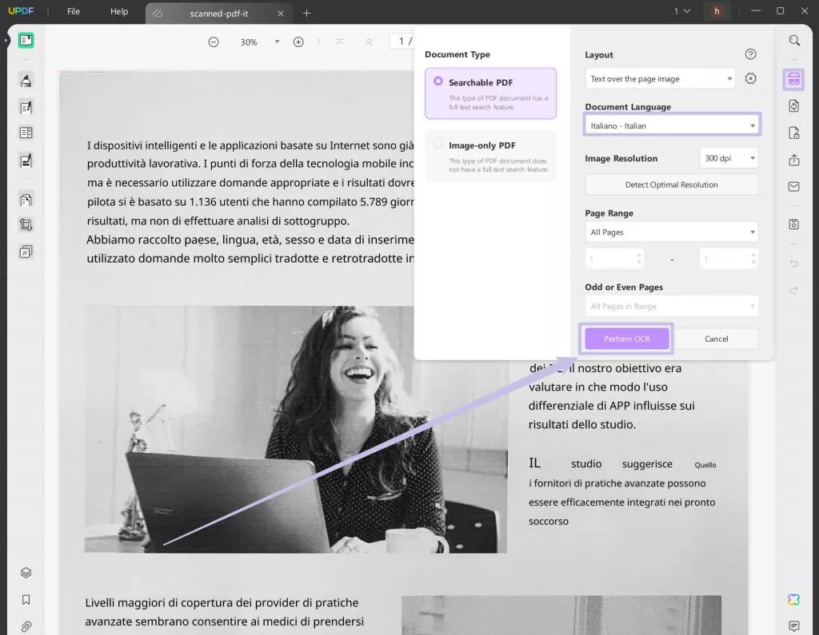The image size is (819, 635).
Task: Select the Crop Pages tool
Action: click(26, 225)
